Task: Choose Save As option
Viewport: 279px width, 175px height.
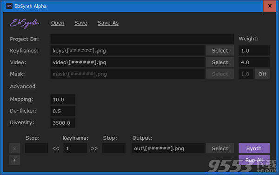Action: coord(108,23)
